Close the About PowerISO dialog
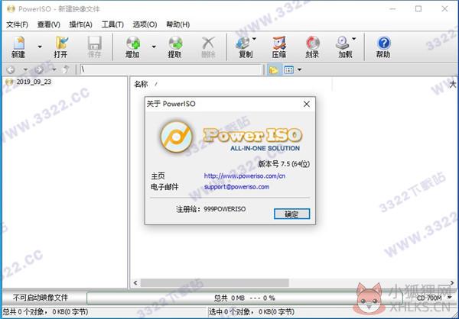 click(307, 104)
